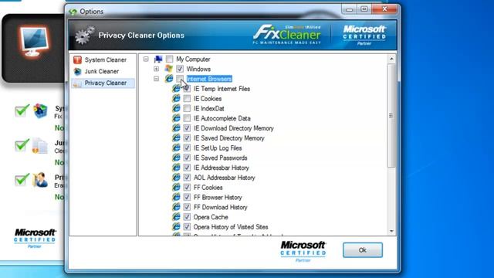Minimize the Options window

click(350, 9)
